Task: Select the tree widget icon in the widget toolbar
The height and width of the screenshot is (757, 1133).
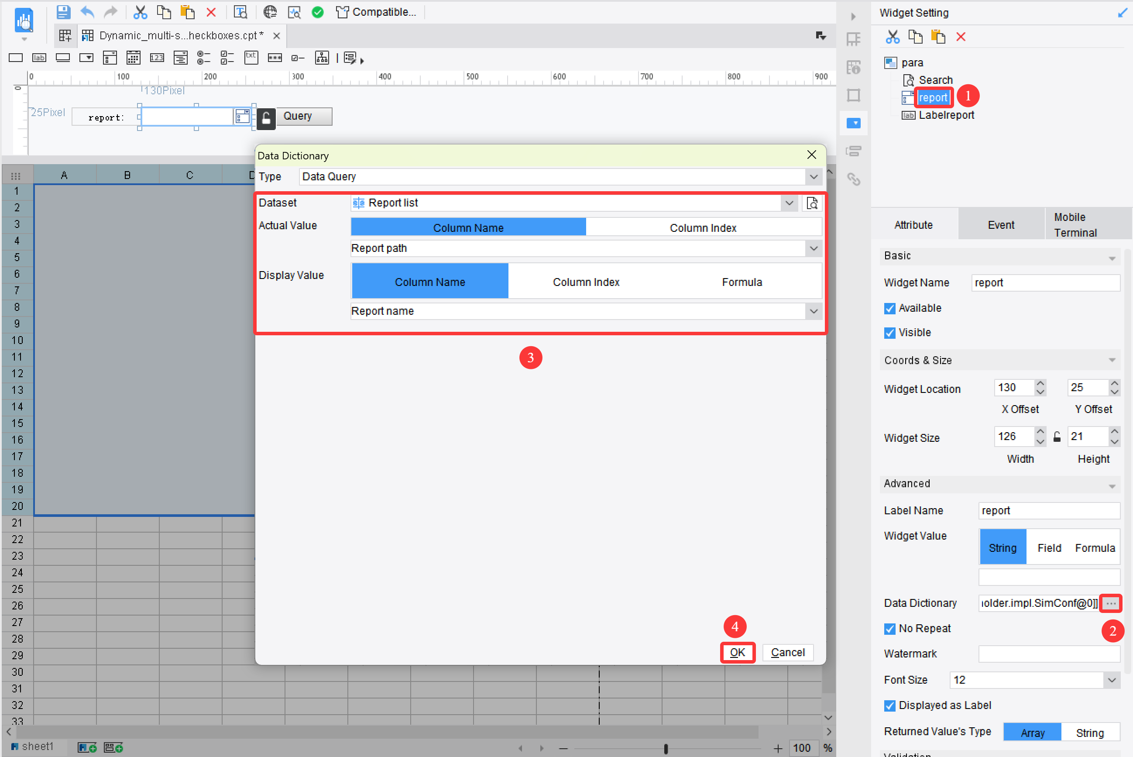Action: [322, 58]
